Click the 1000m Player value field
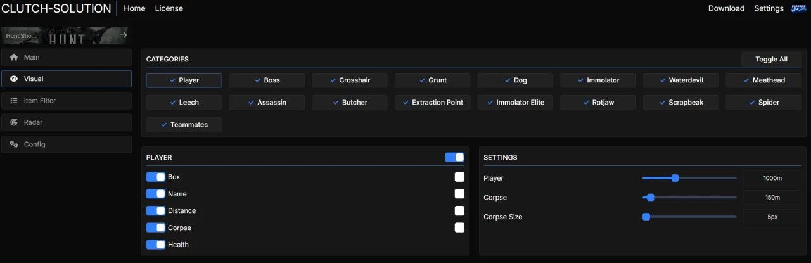Image resolution: width=811 pixels, height=263 pixels. pyautogui.click(x=772, y=178)
